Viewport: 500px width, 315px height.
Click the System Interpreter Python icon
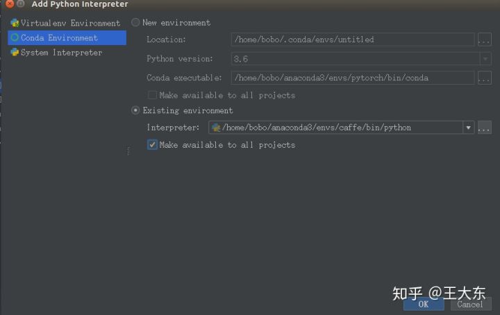click(x=15, y=52)
